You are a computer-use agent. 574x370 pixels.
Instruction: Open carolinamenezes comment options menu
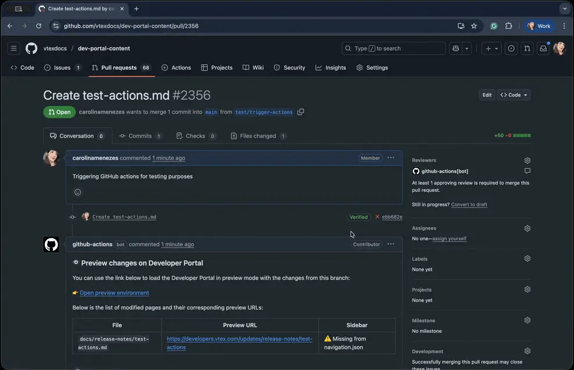click(391, 158)
